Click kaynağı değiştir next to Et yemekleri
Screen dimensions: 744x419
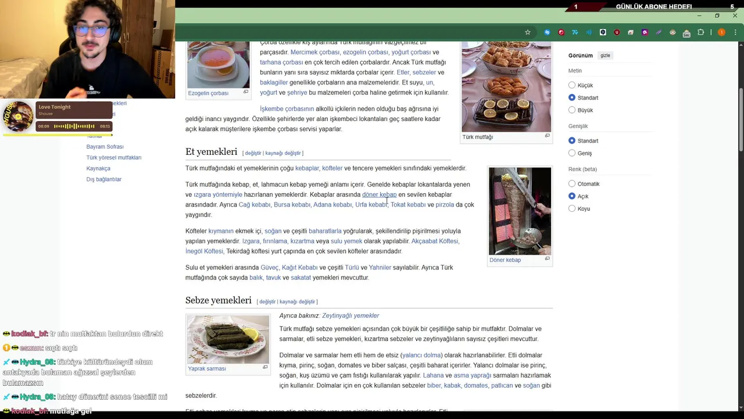tap(283, 153)
